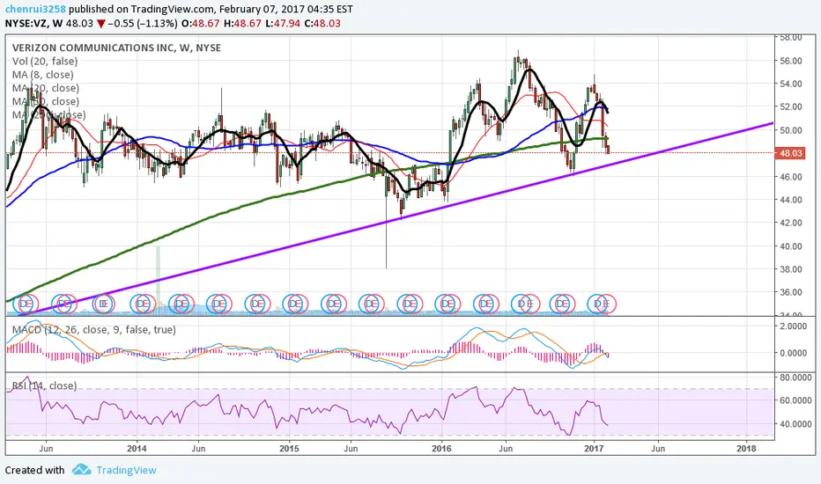Click the O:48.67 open value
This screenshot has height=484, width=821.
pyautogui.click(x=201, y=24)
